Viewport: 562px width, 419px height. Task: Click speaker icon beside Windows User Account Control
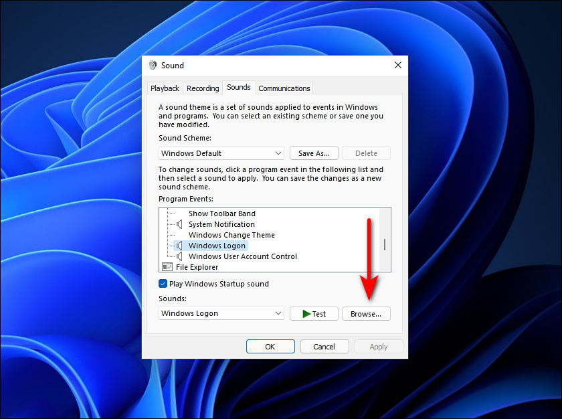pyautogui.click(x=179, y=256)
